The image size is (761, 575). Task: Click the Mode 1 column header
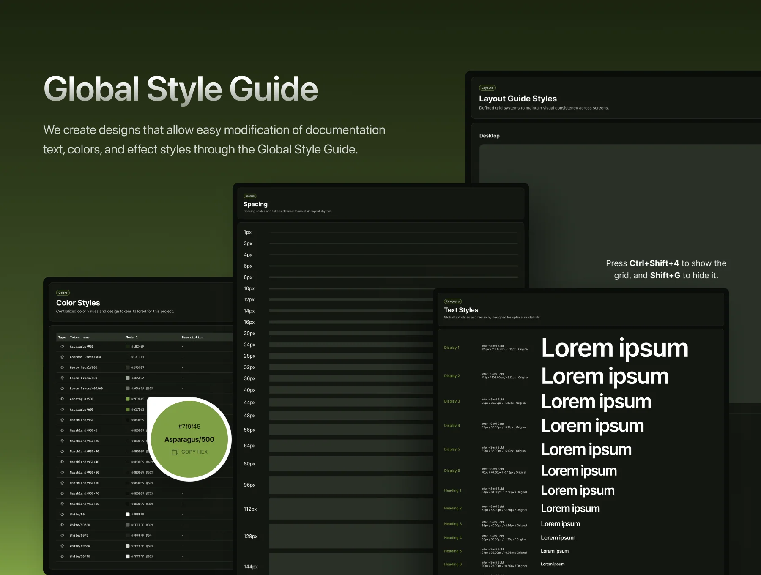coord(131,337)
